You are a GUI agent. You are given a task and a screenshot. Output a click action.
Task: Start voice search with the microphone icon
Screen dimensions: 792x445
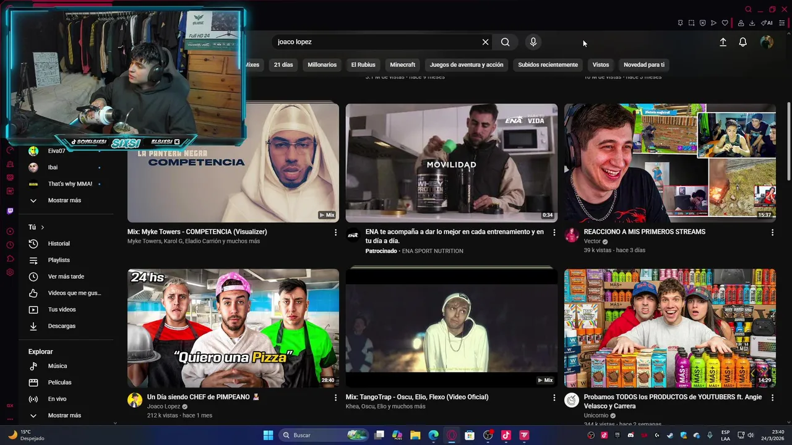click(x=533, y=42)
